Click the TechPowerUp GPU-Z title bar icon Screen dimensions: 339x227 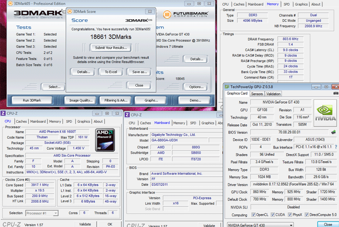(227, 87)
